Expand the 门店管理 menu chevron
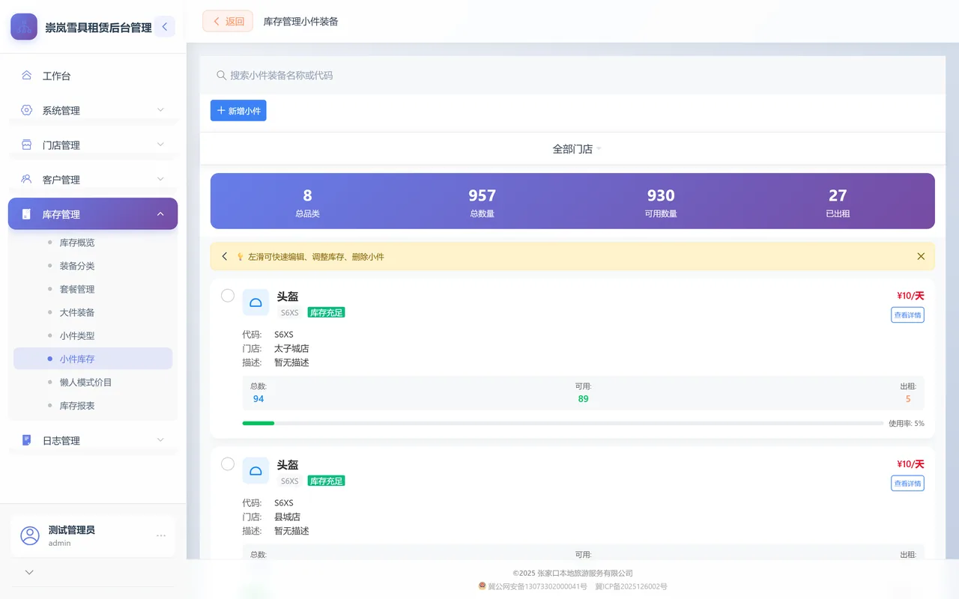The image size is (959, 599). [x=160, y=145]
